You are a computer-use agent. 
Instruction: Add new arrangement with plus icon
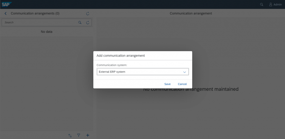(88, 135)
